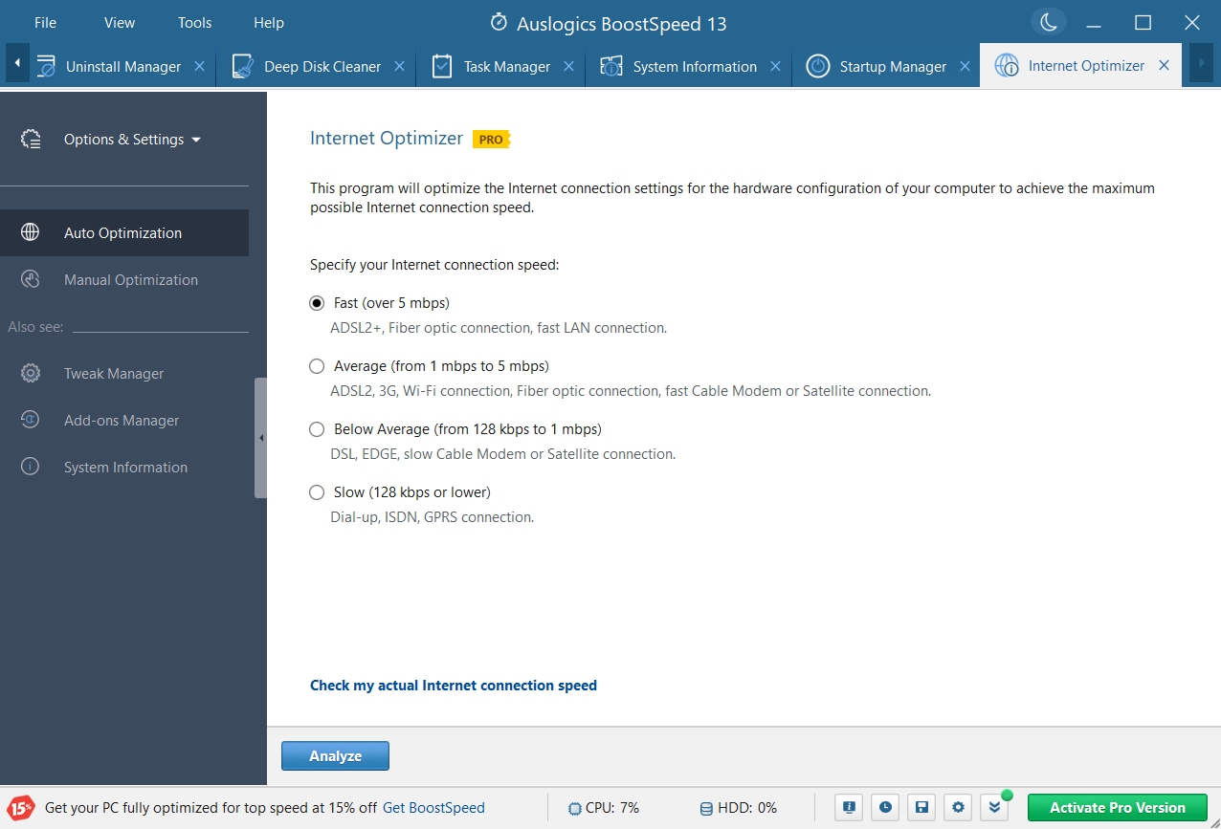Click the 'Dial-up, ISDN, GPRS connection.' description

click(x=432, y=517)
